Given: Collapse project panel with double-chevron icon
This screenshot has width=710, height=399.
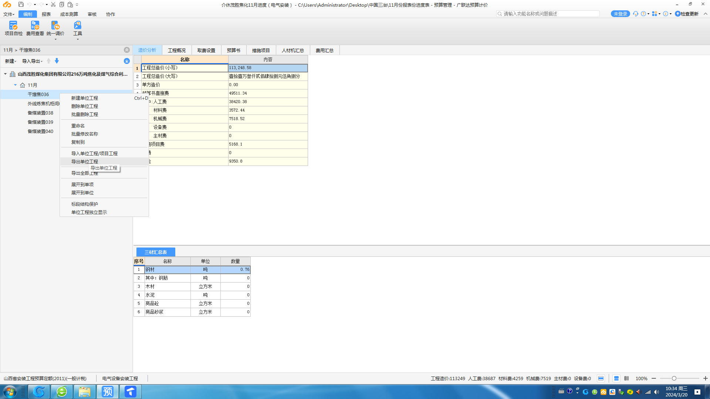Looking at the screenshot, I should 127,50.
